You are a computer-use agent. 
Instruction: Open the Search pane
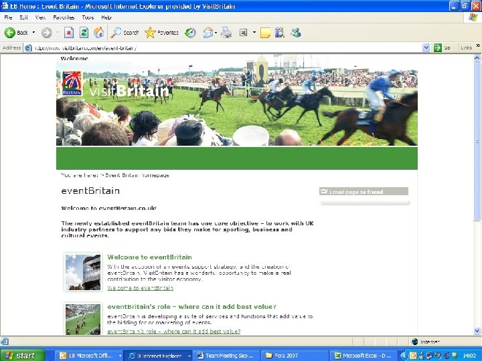[x=125, y=33]
